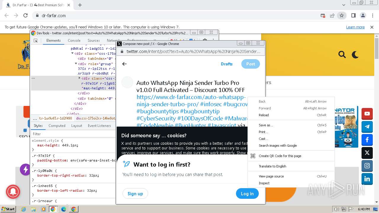Switch to the Elements tab in DevTools
Image resolution: width=379 pixels, height=213 pixels.
[54, 41]
